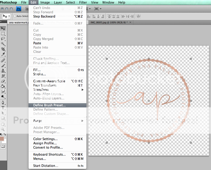The height and width of the screenshot is (170, 211).
Task: Click the Auto-Align Layers icon in options bar
Action: [x=138, y=16]
